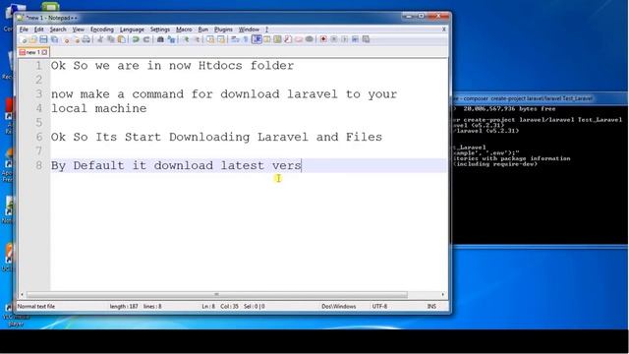Click the Open file toolbar icon
The height and width of the screenshot is (354, 629).
33,39
